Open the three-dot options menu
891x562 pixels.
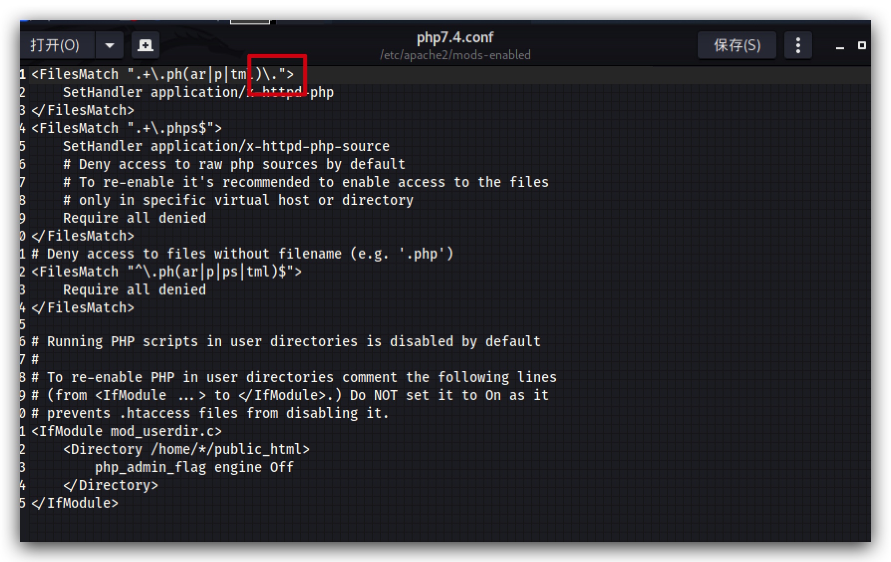click(x=798, y=46)
